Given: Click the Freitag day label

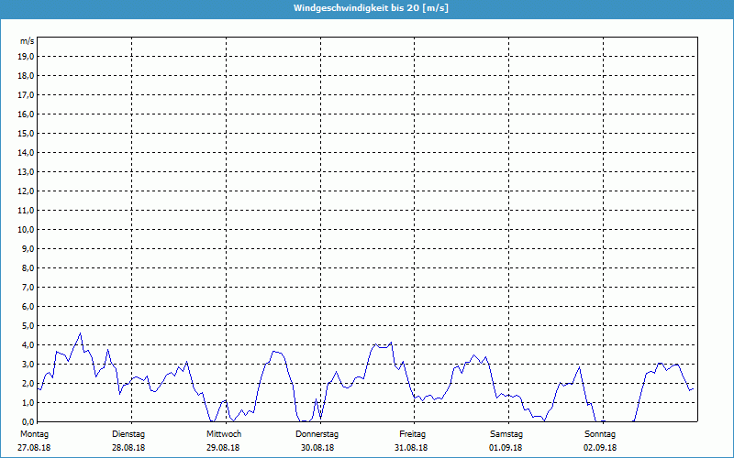Looking at the screenshot, I should click(412, 433).
